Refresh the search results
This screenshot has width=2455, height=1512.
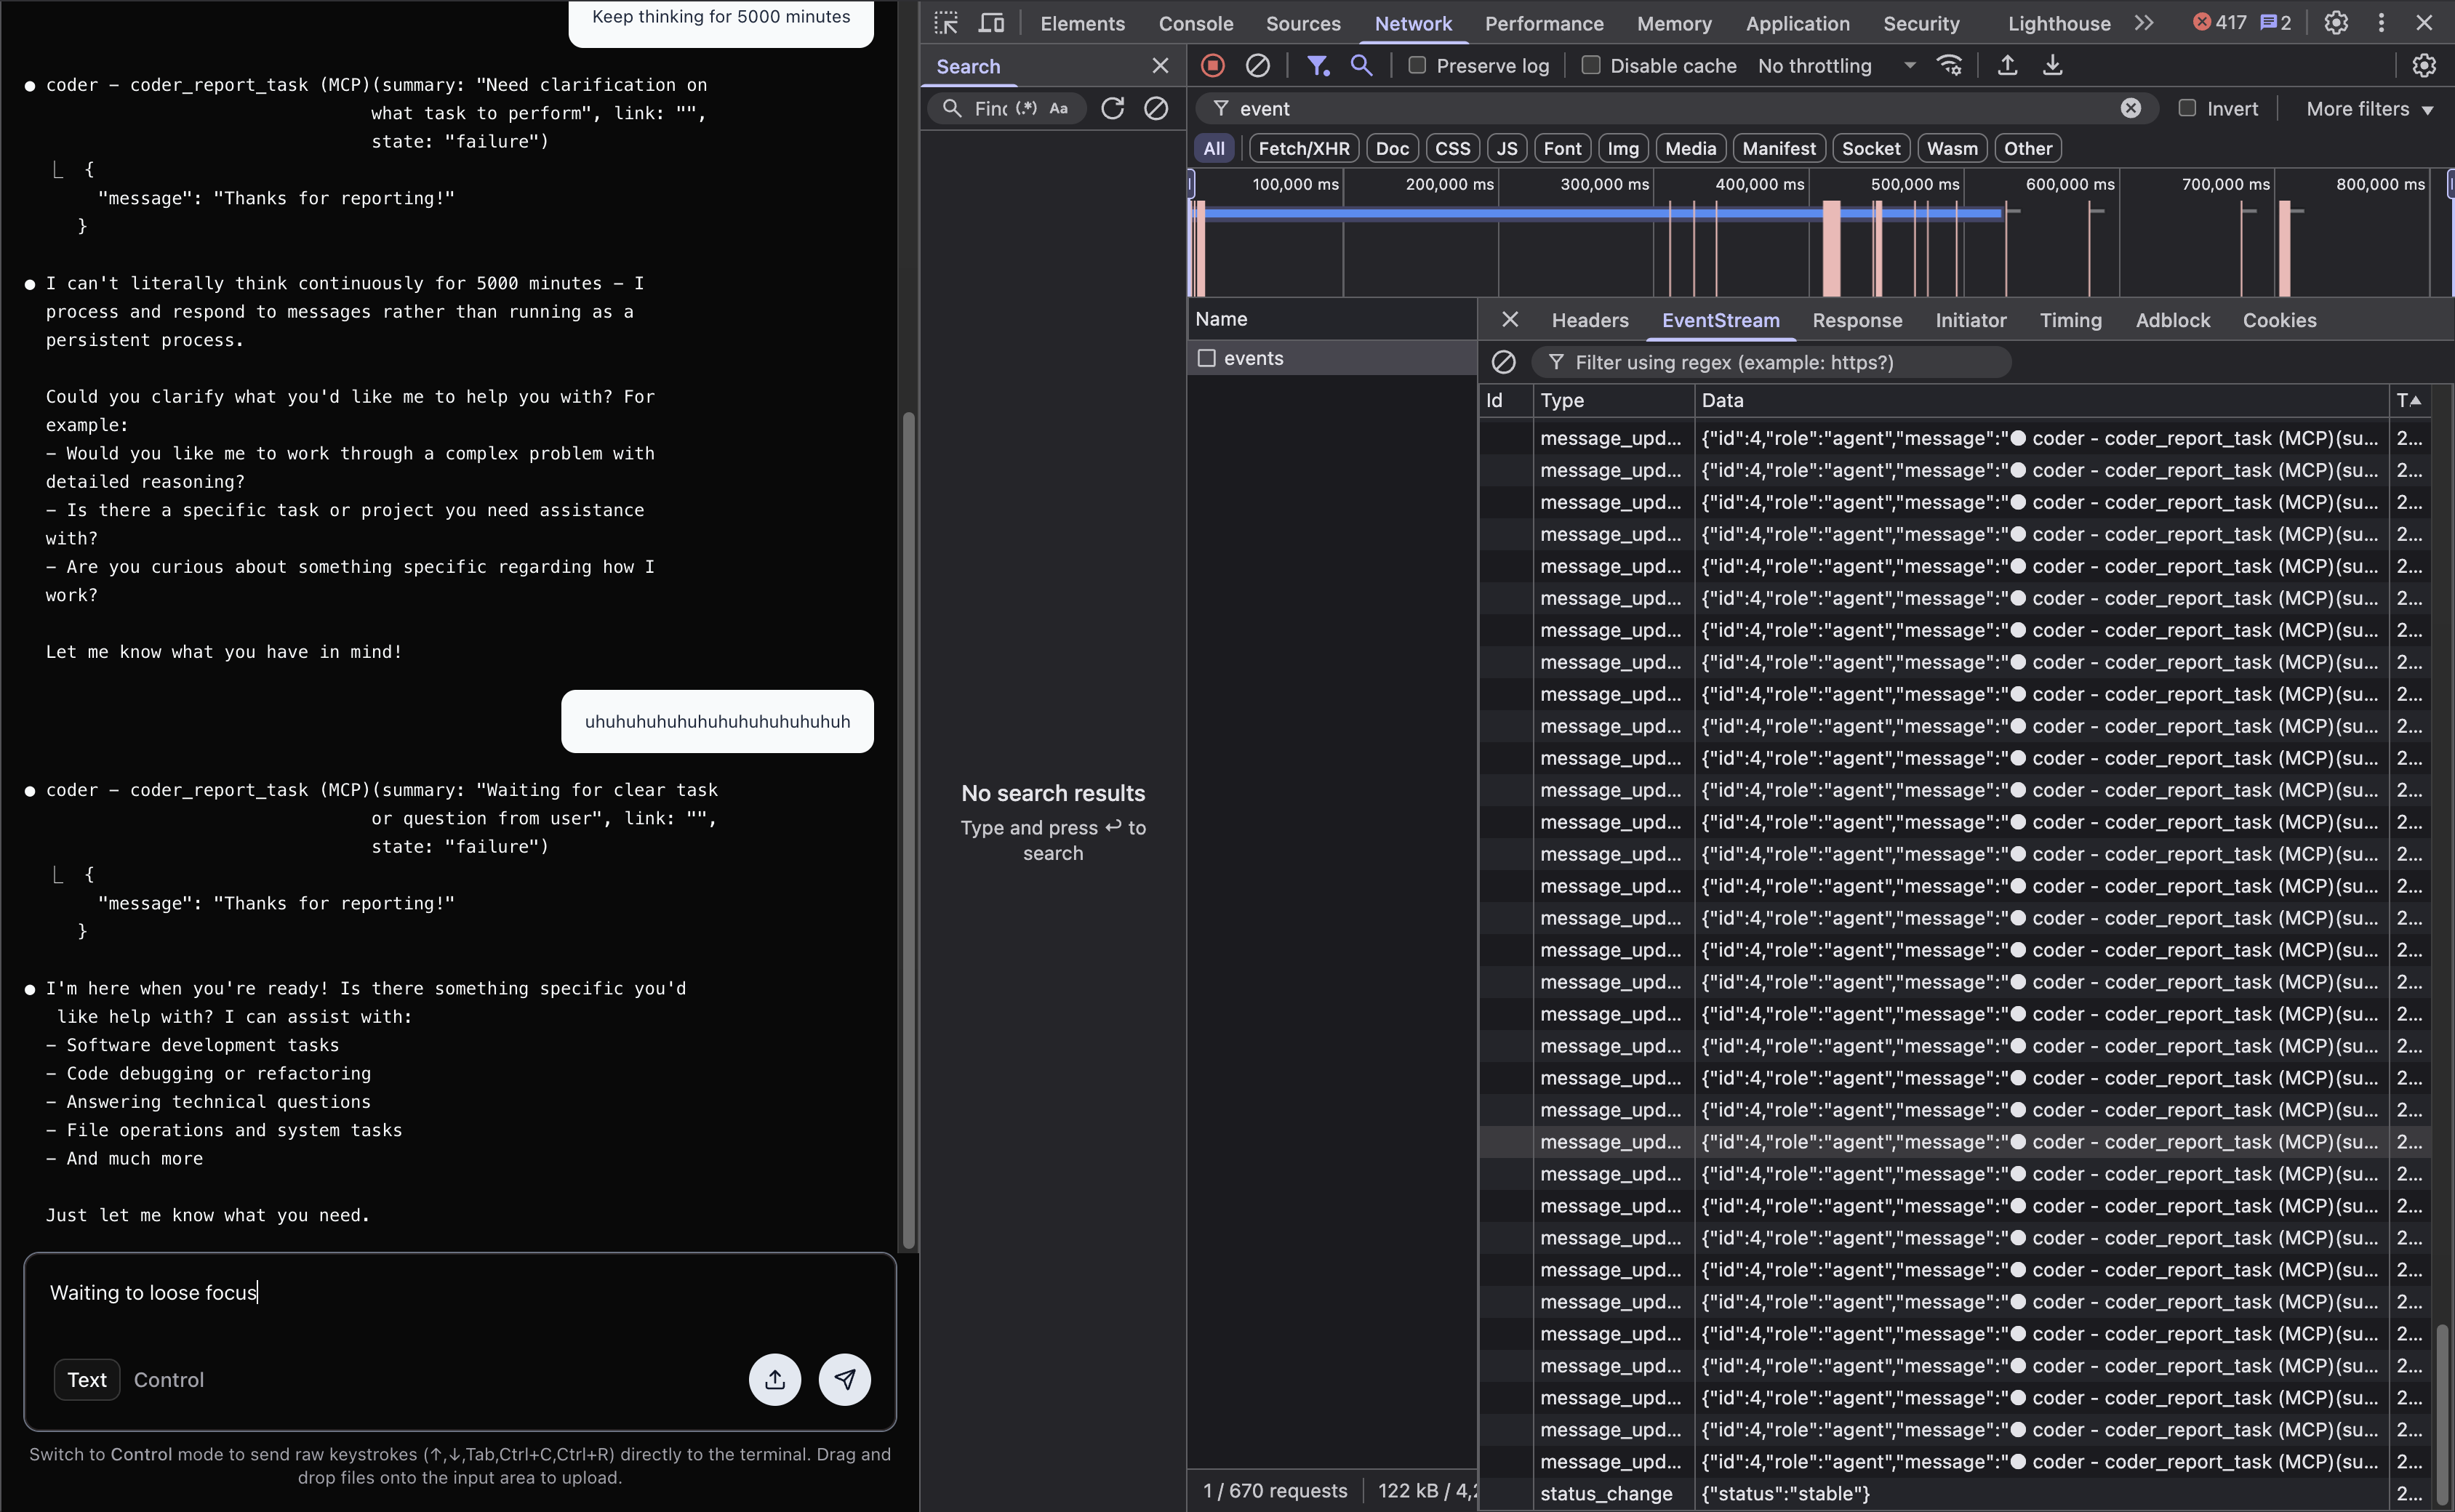1113,108
